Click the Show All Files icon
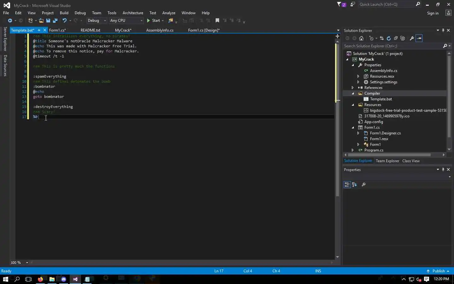The width and height of the screenshot is (454, 284). pos(403,38)
